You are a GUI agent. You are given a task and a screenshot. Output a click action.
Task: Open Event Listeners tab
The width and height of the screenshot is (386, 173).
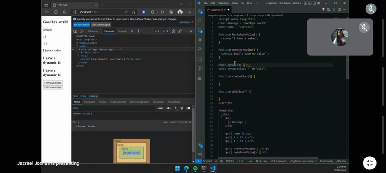click(118, 102)
